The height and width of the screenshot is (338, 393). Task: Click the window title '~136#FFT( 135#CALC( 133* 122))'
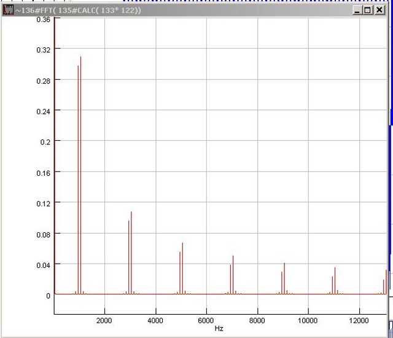coord(78,10)
